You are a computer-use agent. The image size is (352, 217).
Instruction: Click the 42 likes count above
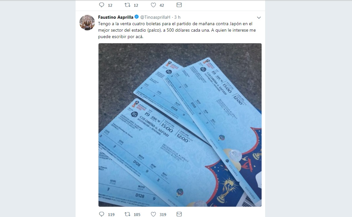pyautogui.click(x=162, y=5)
